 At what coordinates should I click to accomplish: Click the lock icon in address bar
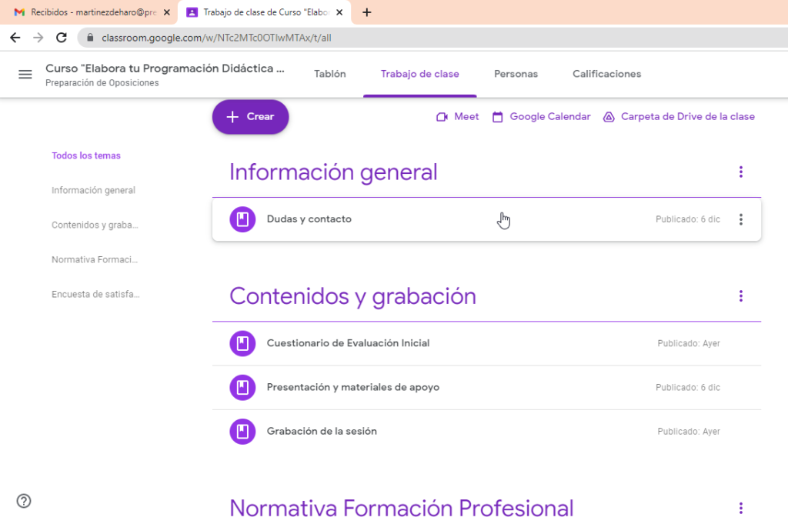coord(91,38)
